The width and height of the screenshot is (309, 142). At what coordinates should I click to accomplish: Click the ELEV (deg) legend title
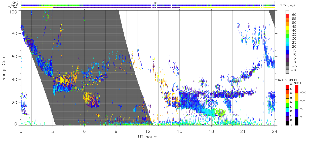(x=287, y=5)
